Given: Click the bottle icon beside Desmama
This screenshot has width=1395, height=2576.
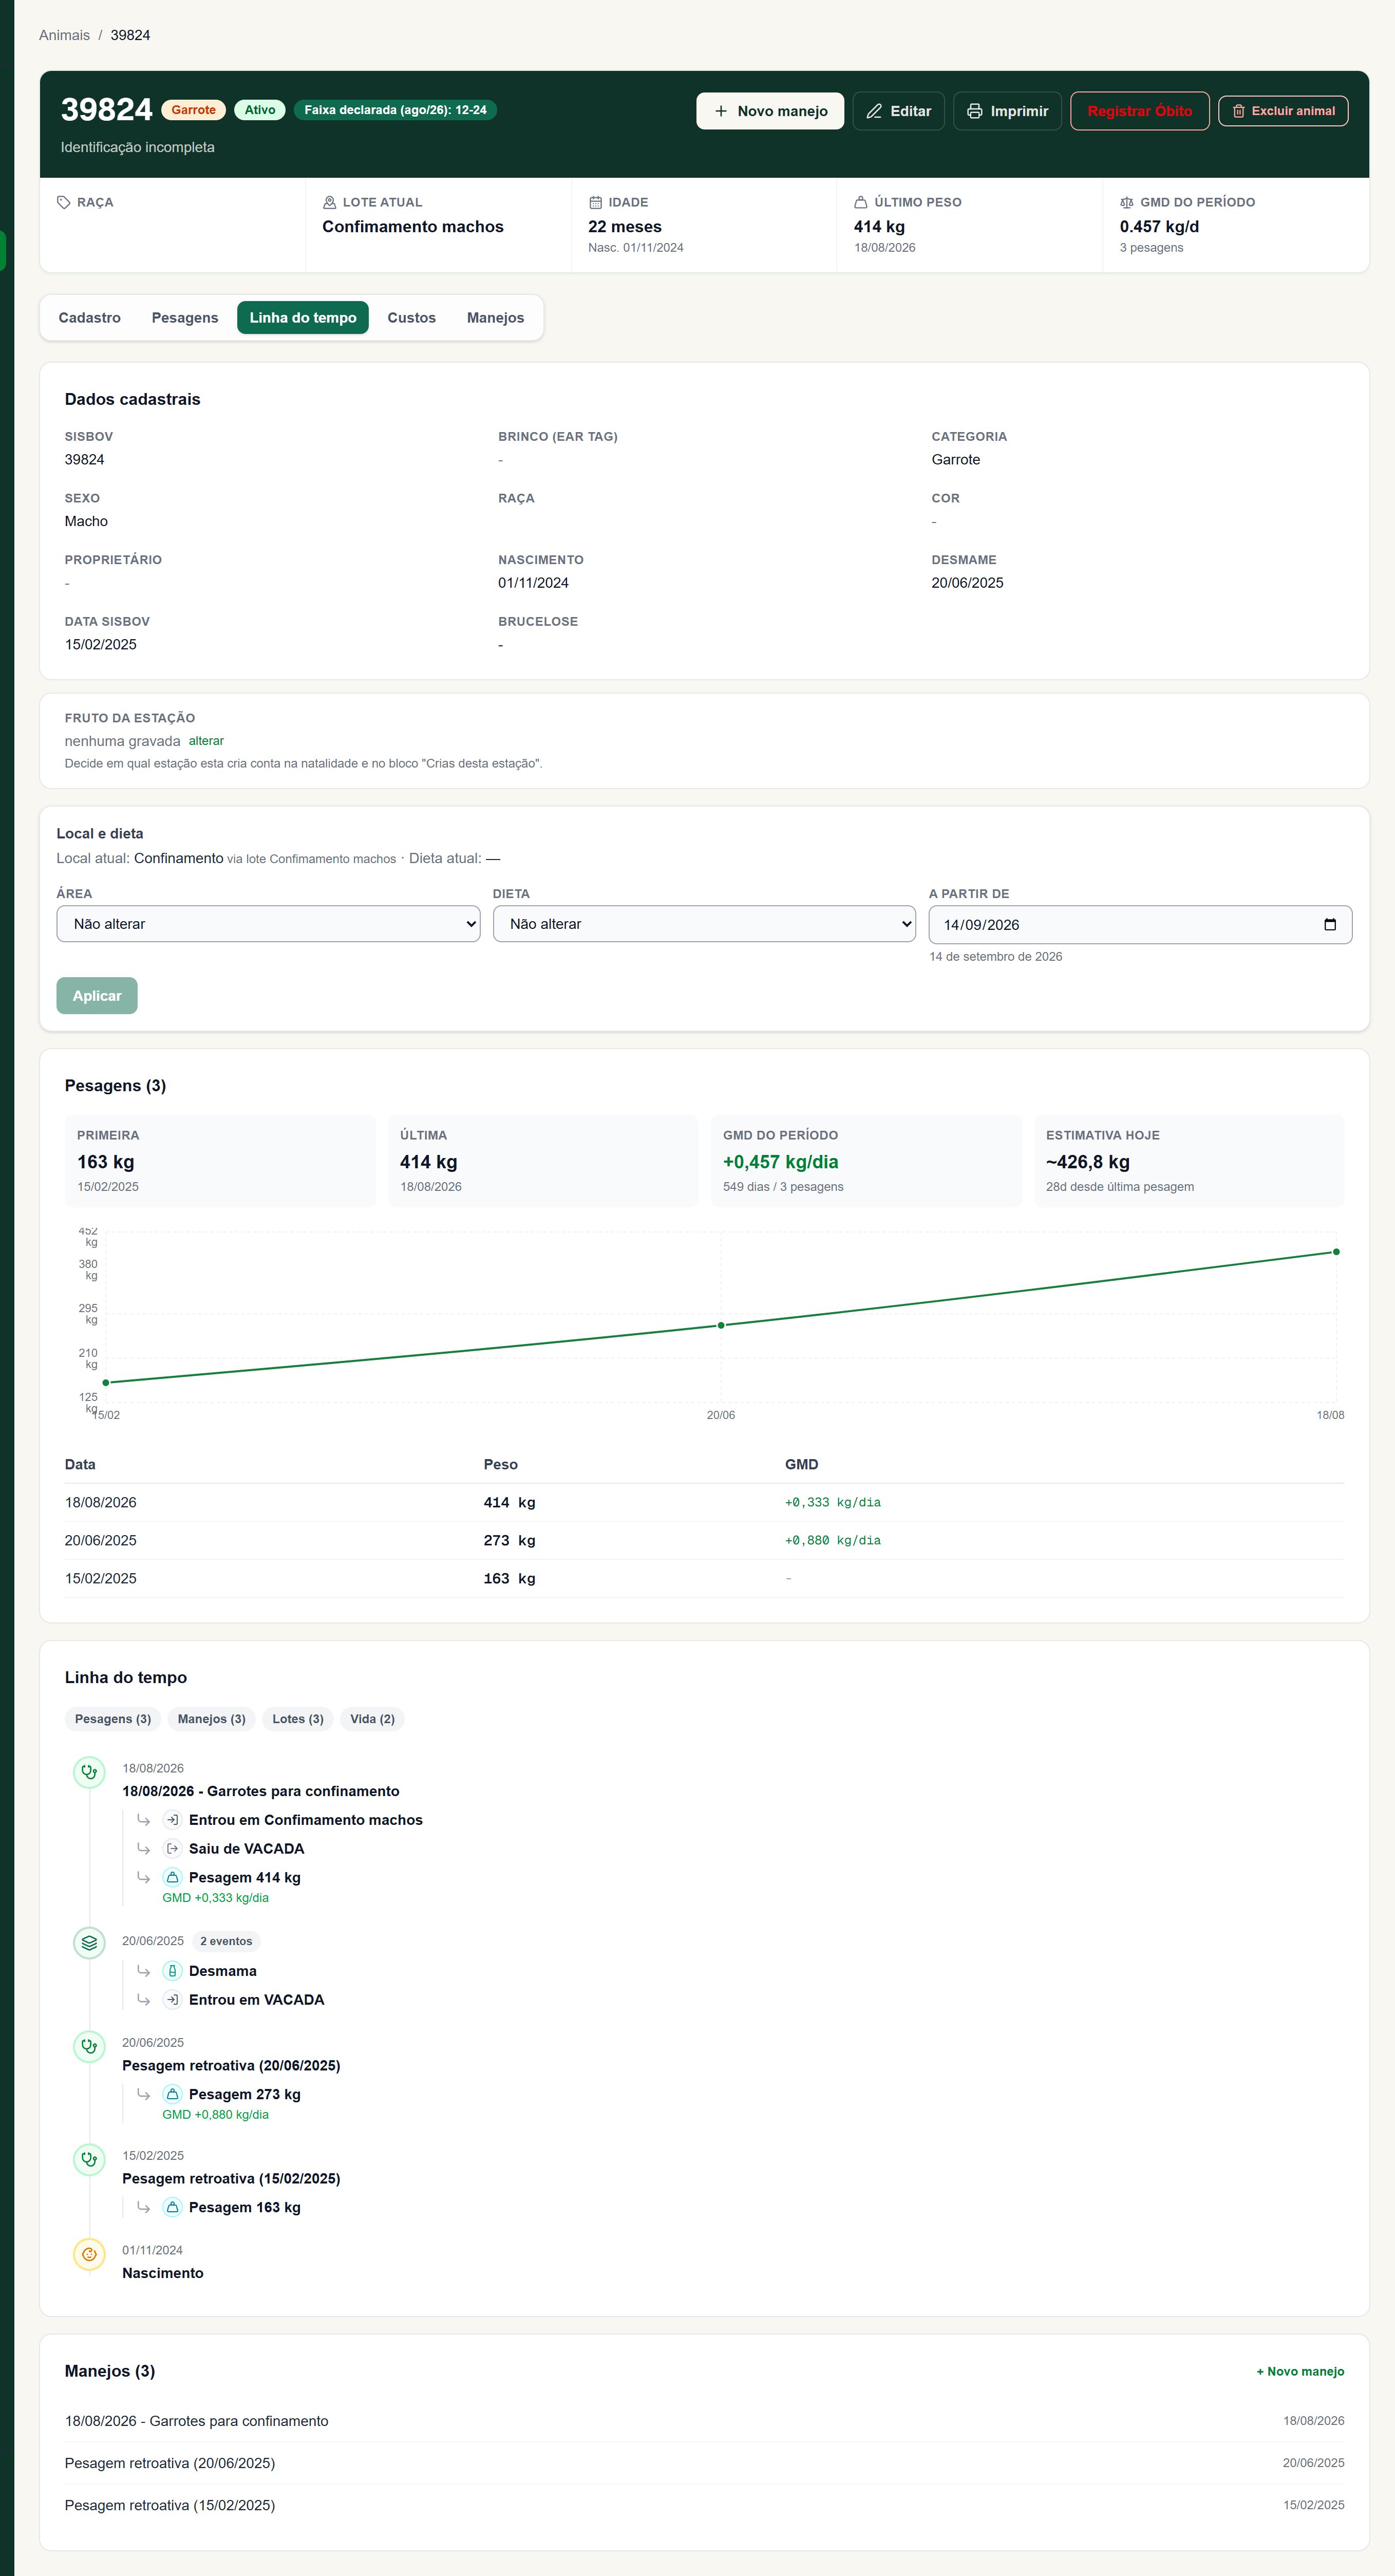Looking at the screenshot, I should (172, 1971).
